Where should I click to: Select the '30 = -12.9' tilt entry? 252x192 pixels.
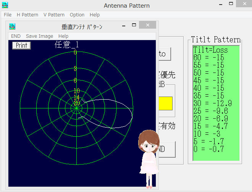(x=212, y=103)
